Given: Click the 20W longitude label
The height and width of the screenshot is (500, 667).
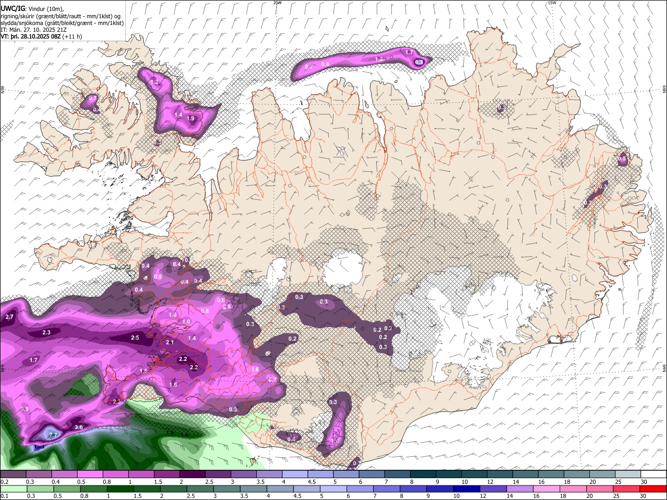Looking at the screenshot, I should (x=278, y=3).
